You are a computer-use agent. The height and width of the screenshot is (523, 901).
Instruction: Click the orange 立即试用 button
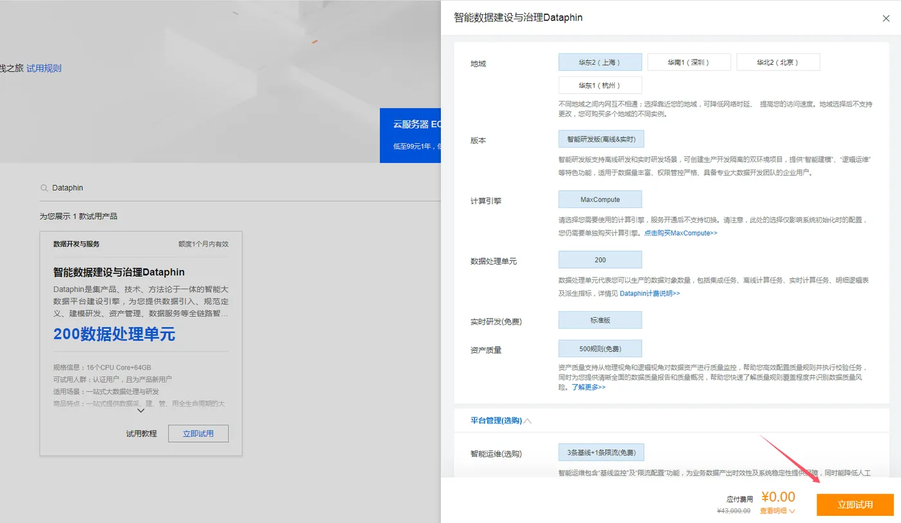coord(855,504)
